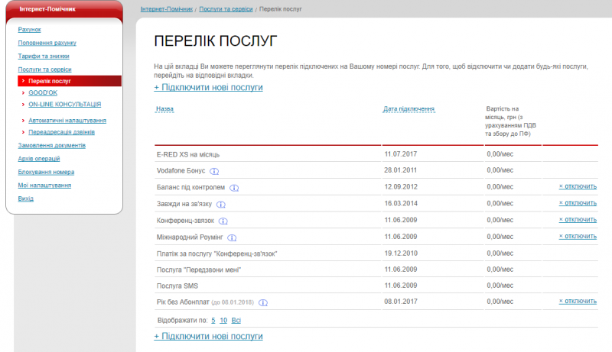Viewport: 612px width, 352px height.
Task: Show 10 items per page
Action: click(223, 321)
